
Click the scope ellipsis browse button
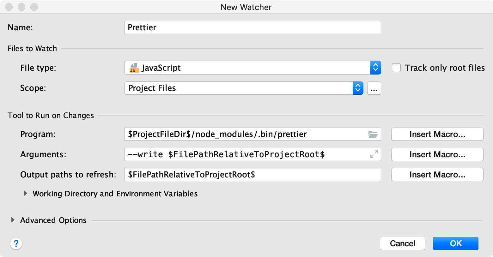click(374, 88)
